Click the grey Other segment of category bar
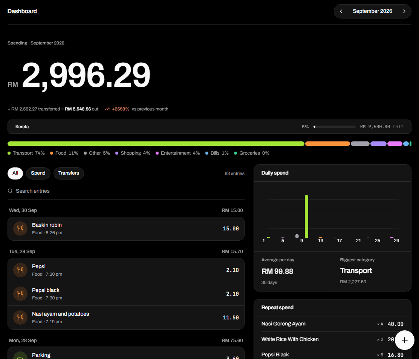The height and width of the screenshot is (359, 419). coord(360,144)
